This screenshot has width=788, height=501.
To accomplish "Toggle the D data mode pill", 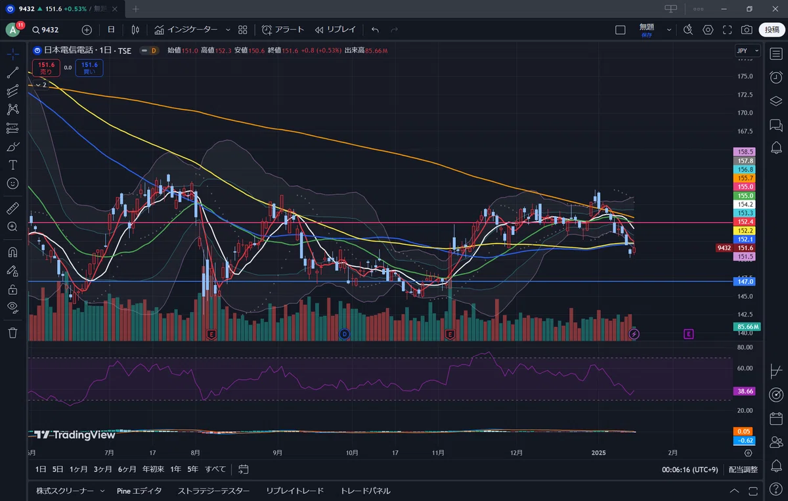I will (x=150, y=50).
